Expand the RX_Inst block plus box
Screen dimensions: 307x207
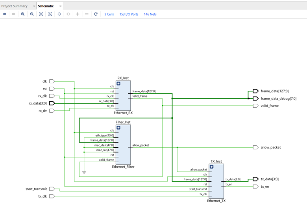(118, 83)
